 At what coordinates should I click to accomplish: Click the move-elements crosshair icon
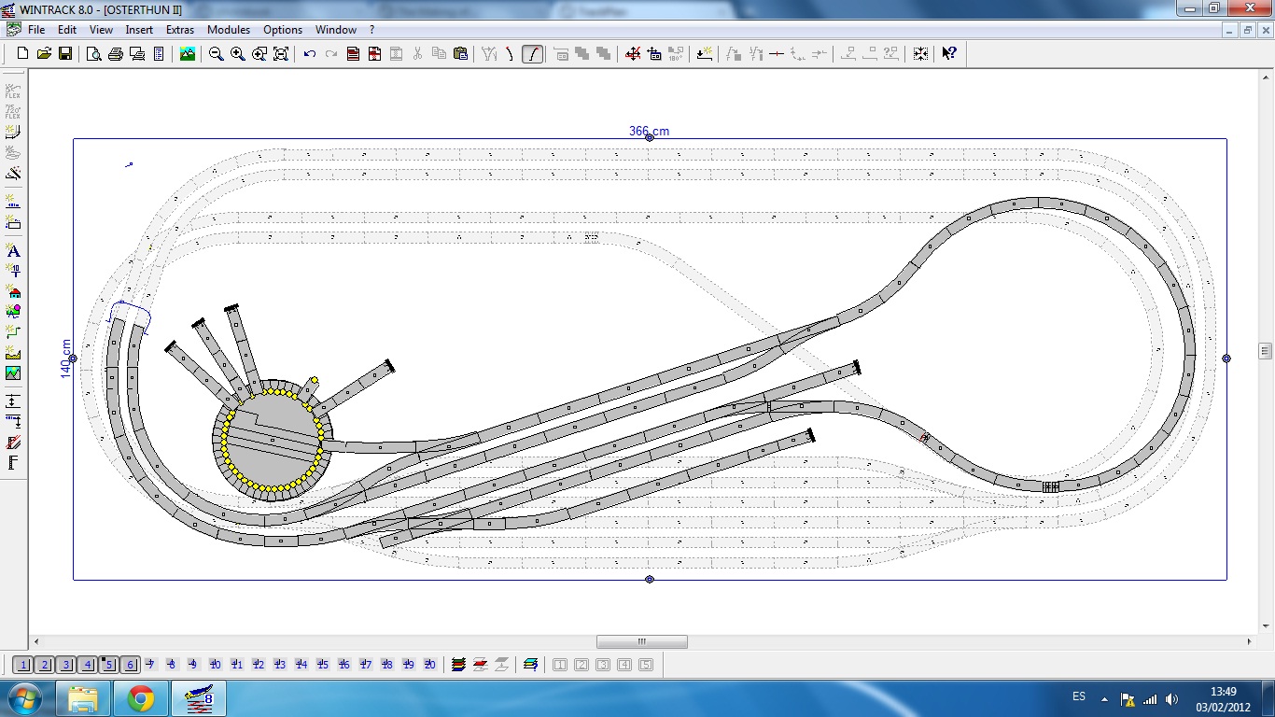(633, 54)
